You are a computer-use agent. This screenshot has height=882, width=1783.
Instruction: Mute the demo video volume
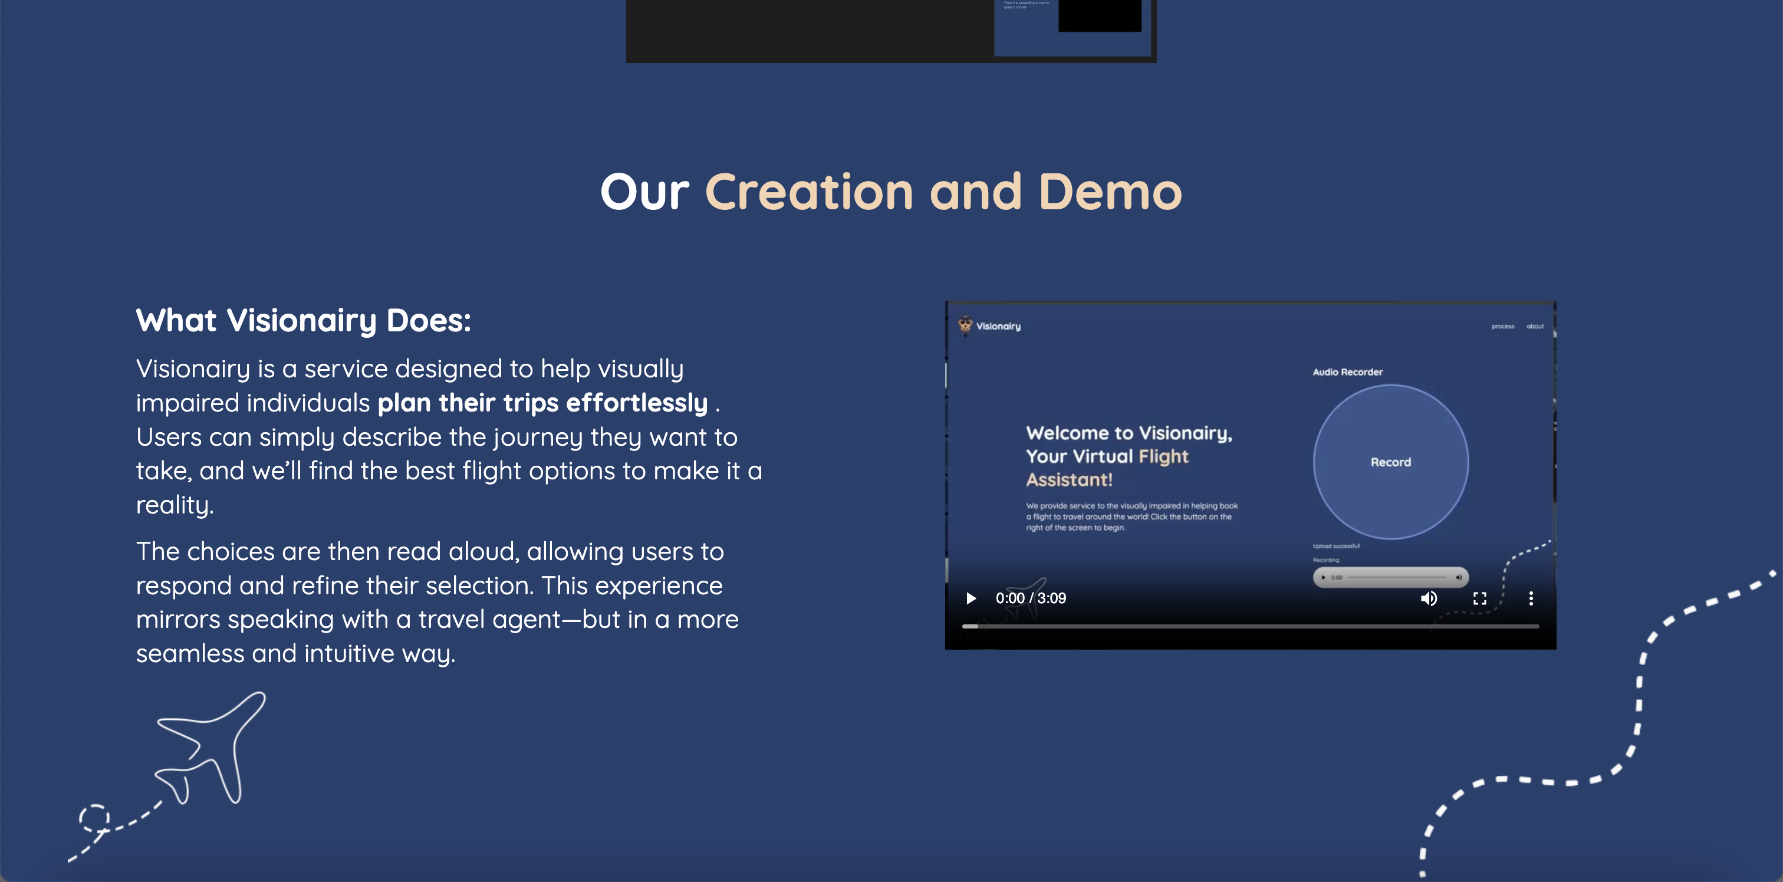[1429, 598]
